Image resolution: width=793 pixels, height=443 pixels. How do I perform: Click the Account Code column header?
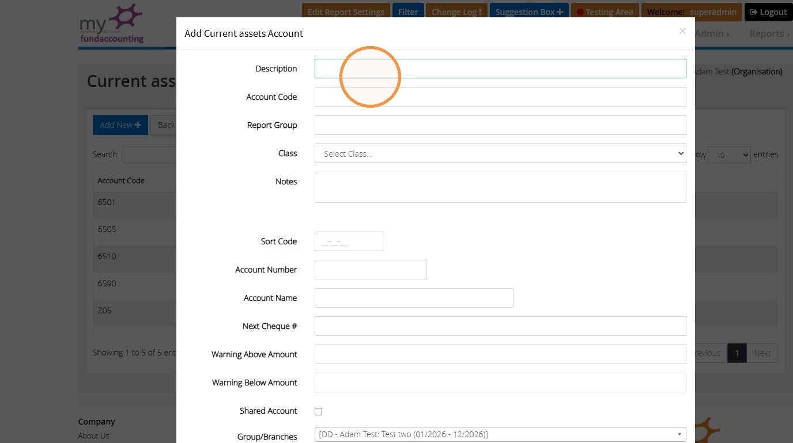pyautogui.click(x=121, y=180)
